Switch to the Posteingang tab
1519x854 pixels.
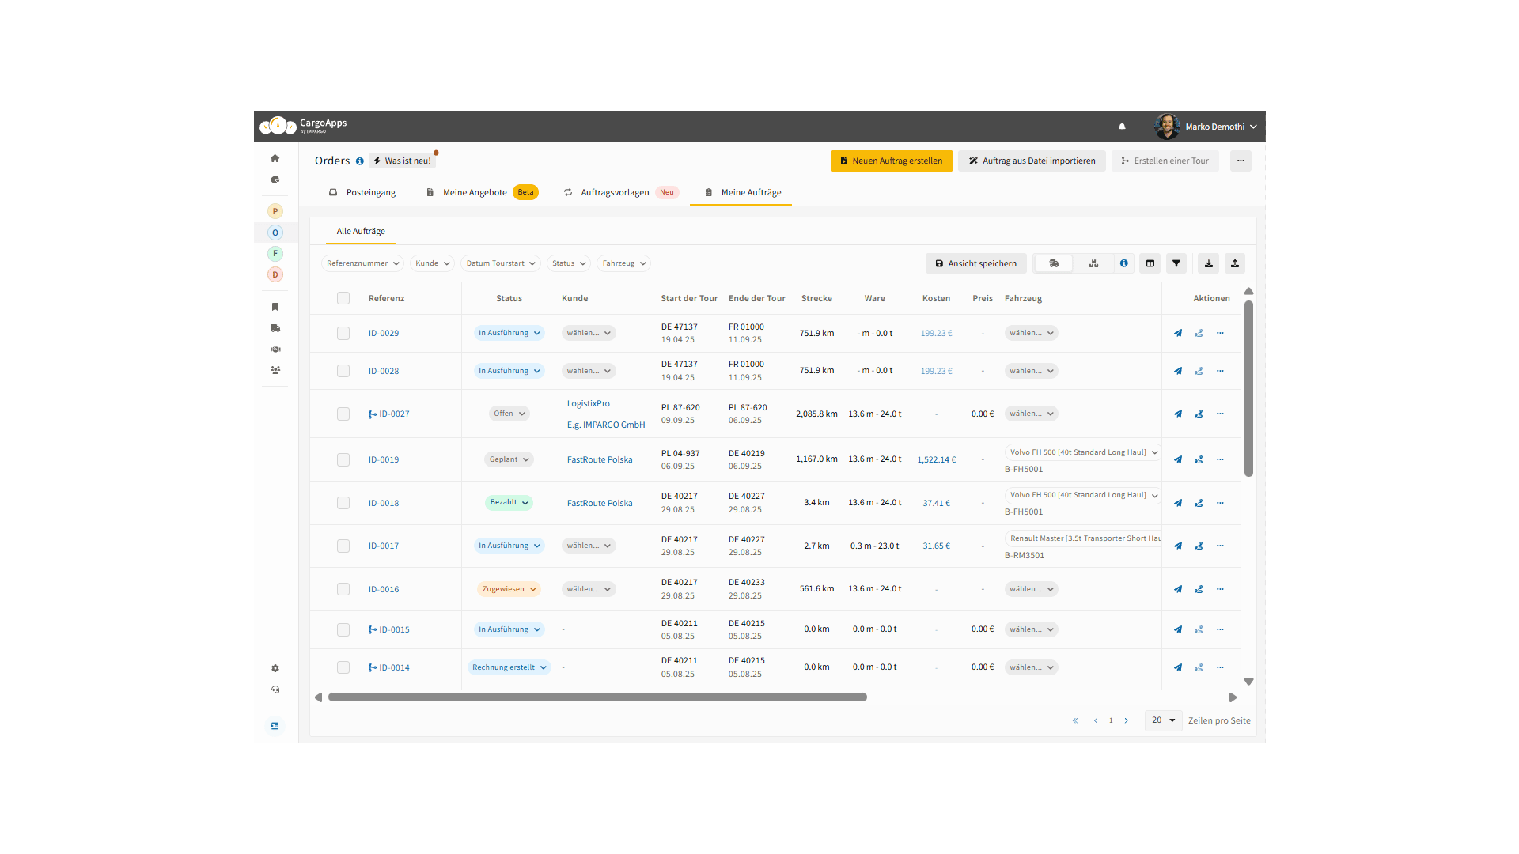point(362,192)
